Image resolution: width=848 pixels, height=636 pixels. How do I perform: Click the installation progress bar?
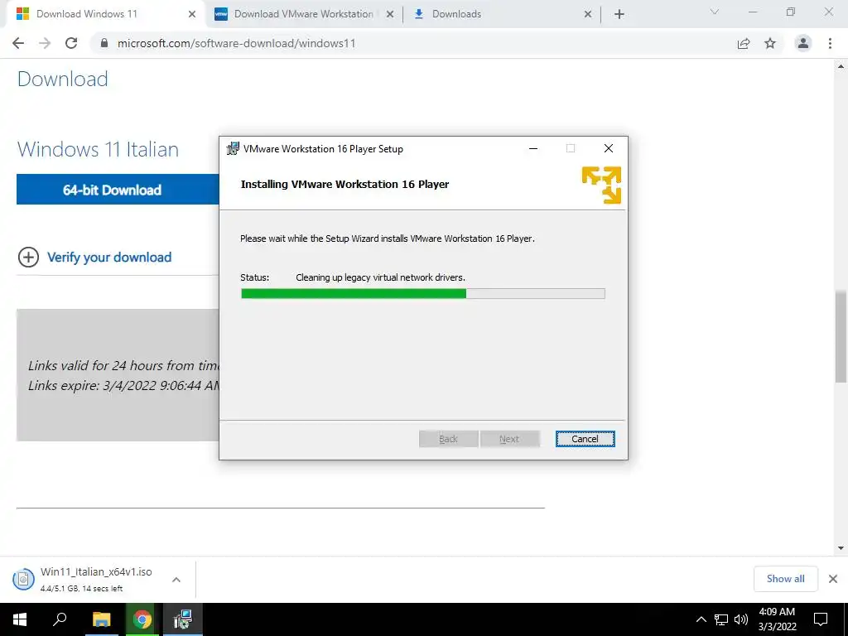pyautogui.click(x=423, y=294)
